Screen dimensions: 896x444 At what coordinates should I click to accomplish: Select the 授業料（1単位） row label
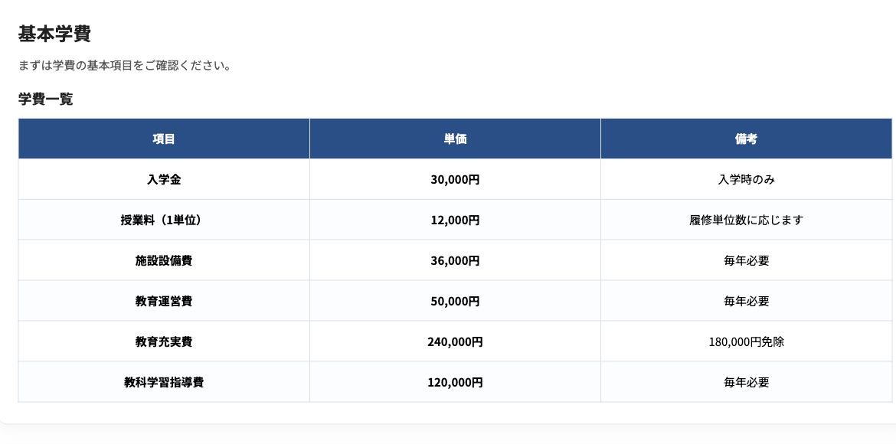(164, 220)
